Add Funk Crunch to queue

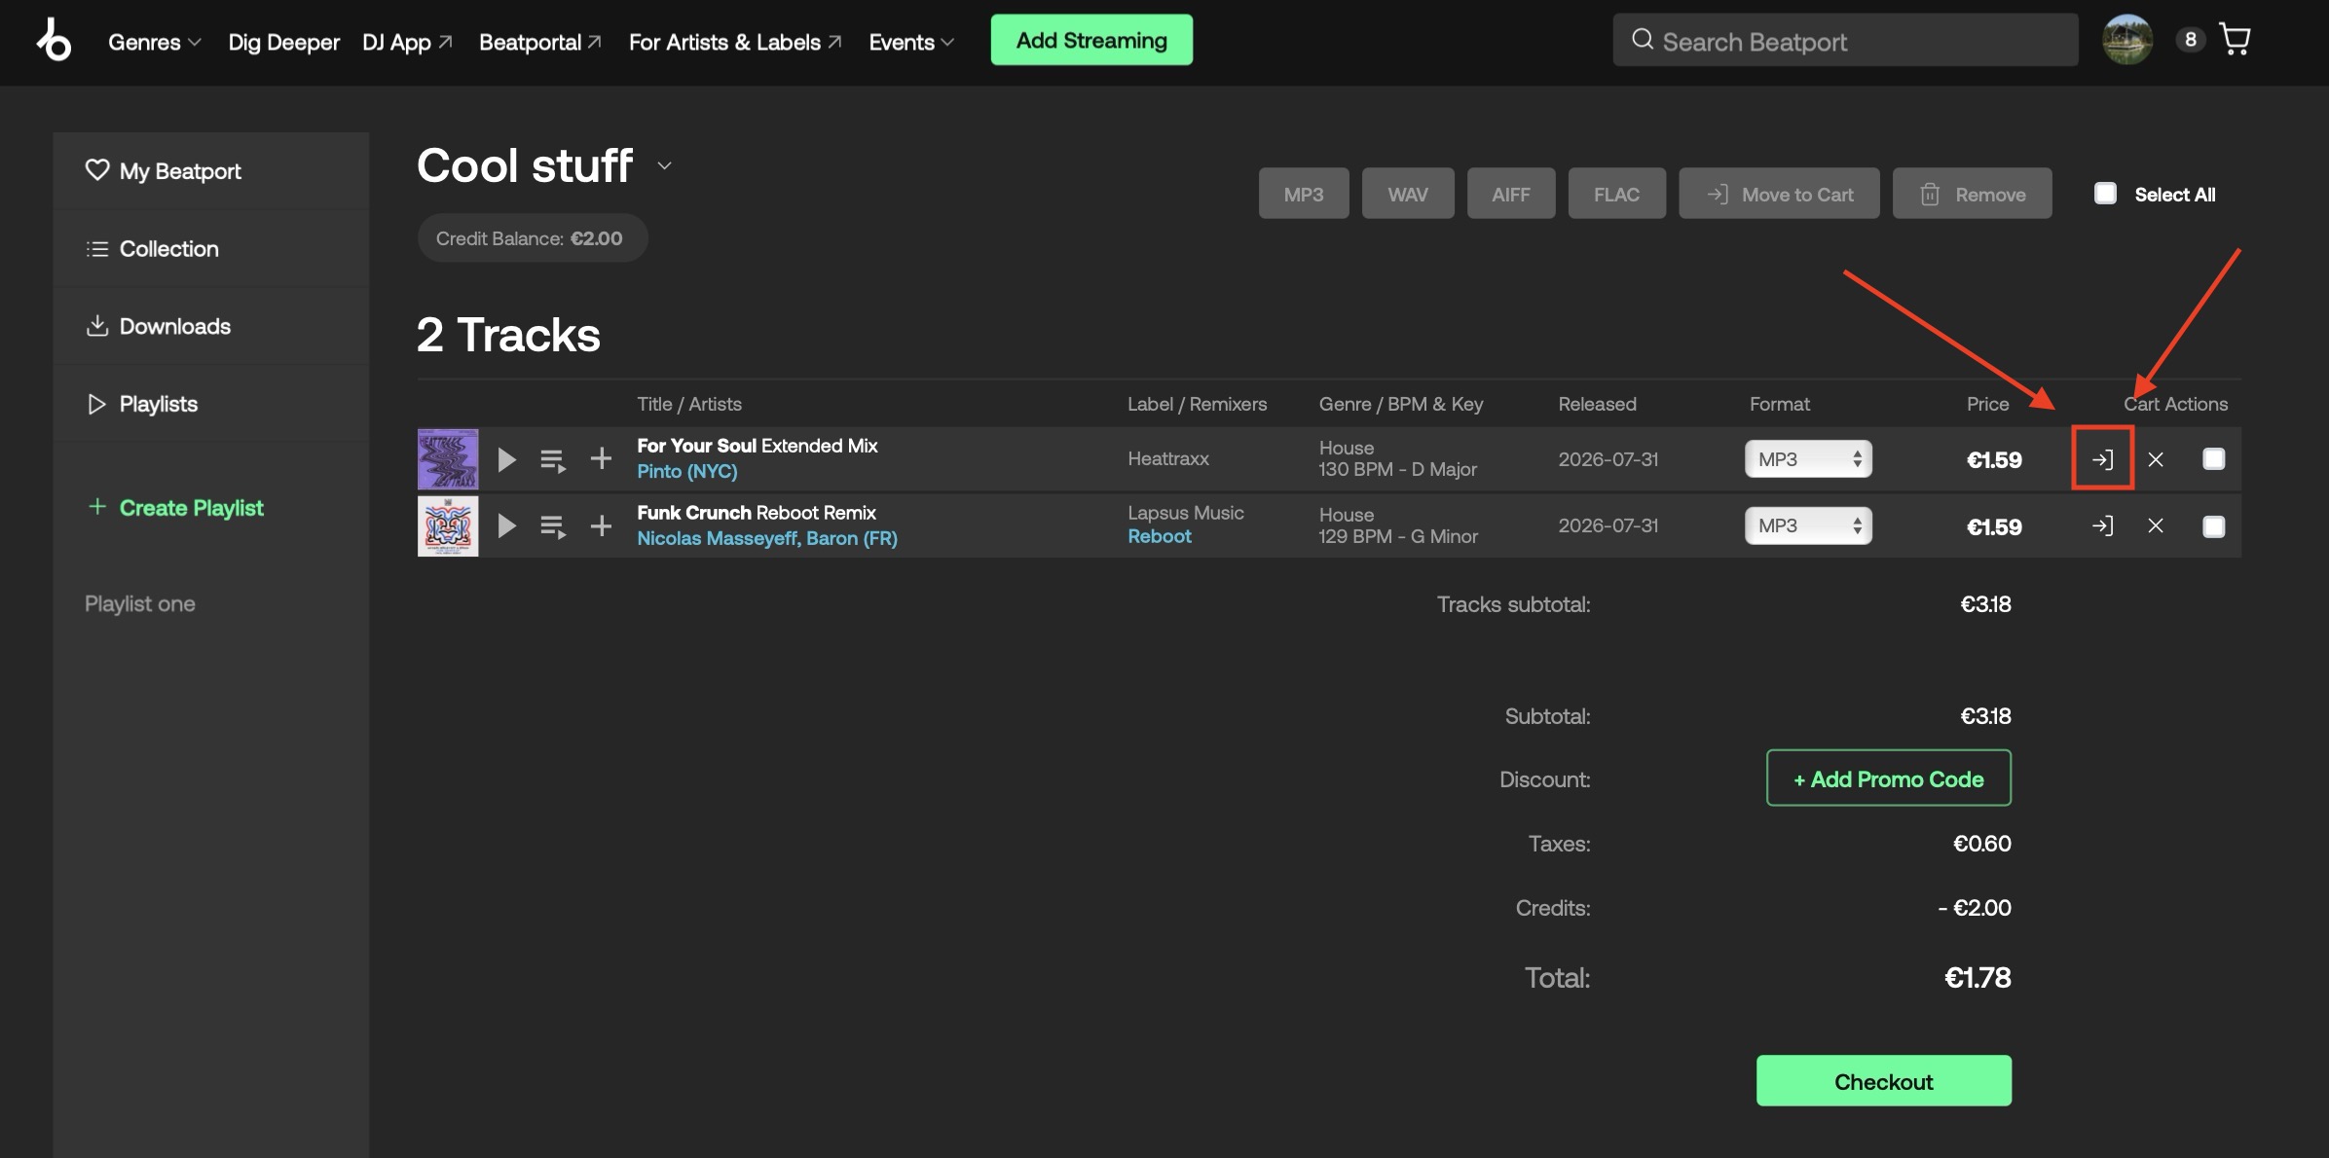pos(553,527)
